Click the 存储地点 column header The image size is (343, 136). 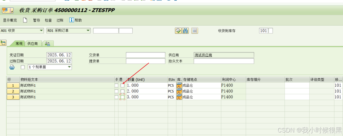click(x=202, y=79)
